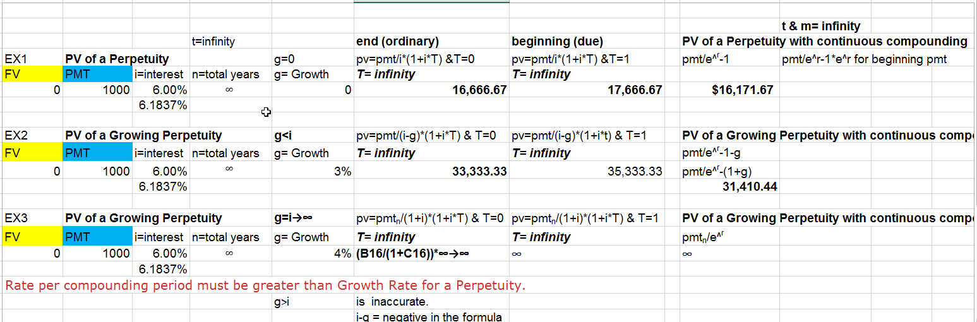This screenshot has width=977, height=322.
Task: Select the 'pmt/e^r-(1+g)' formula cell
Action: [x=730, y=170]
